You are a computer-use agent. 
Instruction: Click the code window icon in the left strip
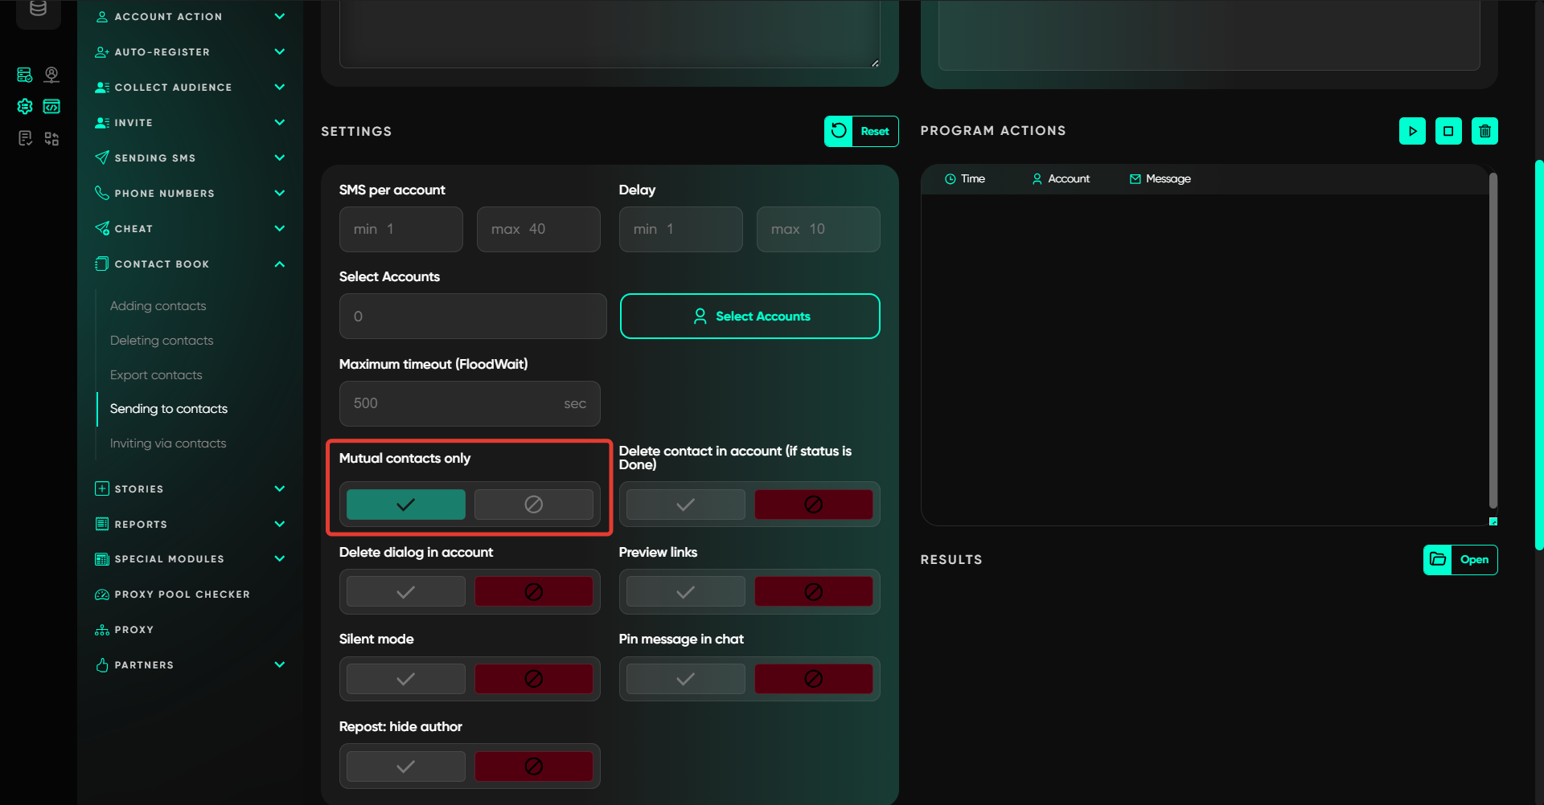(x=51, y=106)
